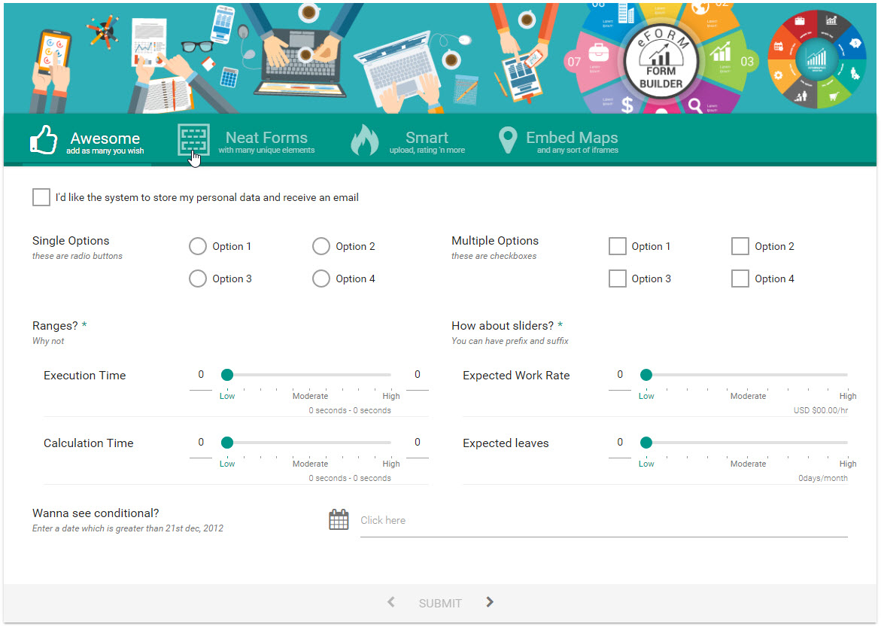
Task: Click the Expected leaves slider handle
Action: pyautogui.click(x=646, y=443)
